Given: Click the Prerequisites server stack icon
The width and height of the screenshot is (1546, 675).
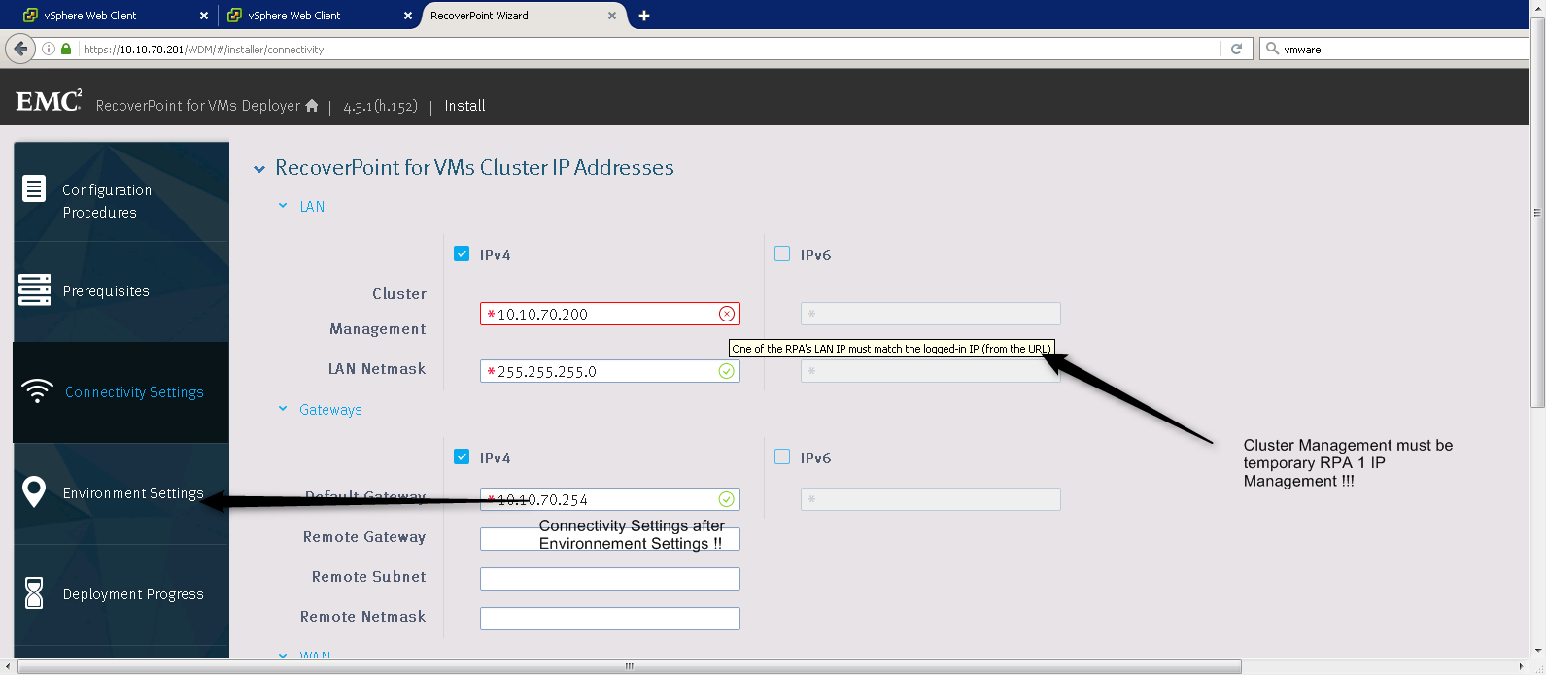Looking at the screenshot, I should click(34, 289).
